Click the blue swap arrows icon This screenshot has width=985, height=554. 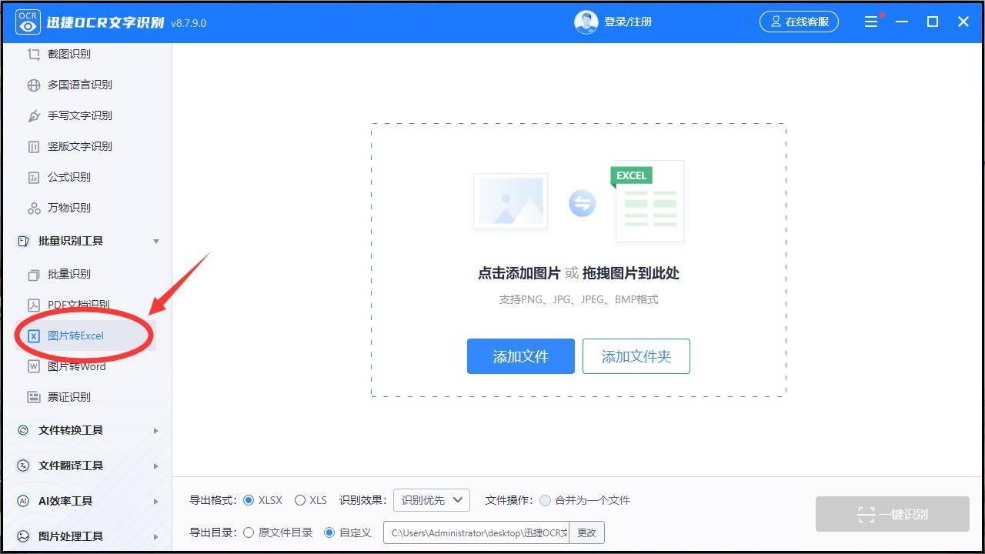point(583,203)
